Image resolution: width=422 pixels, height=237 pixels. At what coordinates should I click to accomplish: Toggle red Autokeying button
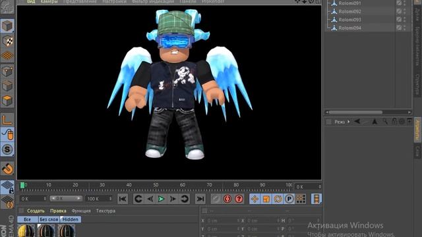pos(227,199)
